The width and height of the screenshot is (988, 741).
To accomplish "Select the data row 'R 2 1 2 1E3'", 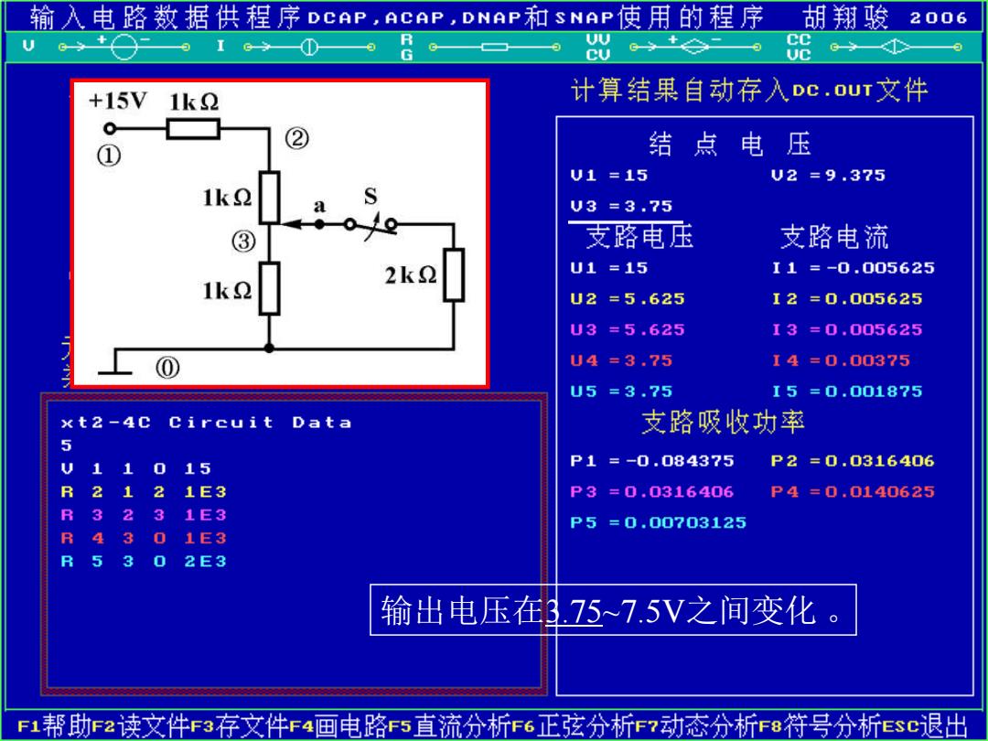I will point(143,492).
